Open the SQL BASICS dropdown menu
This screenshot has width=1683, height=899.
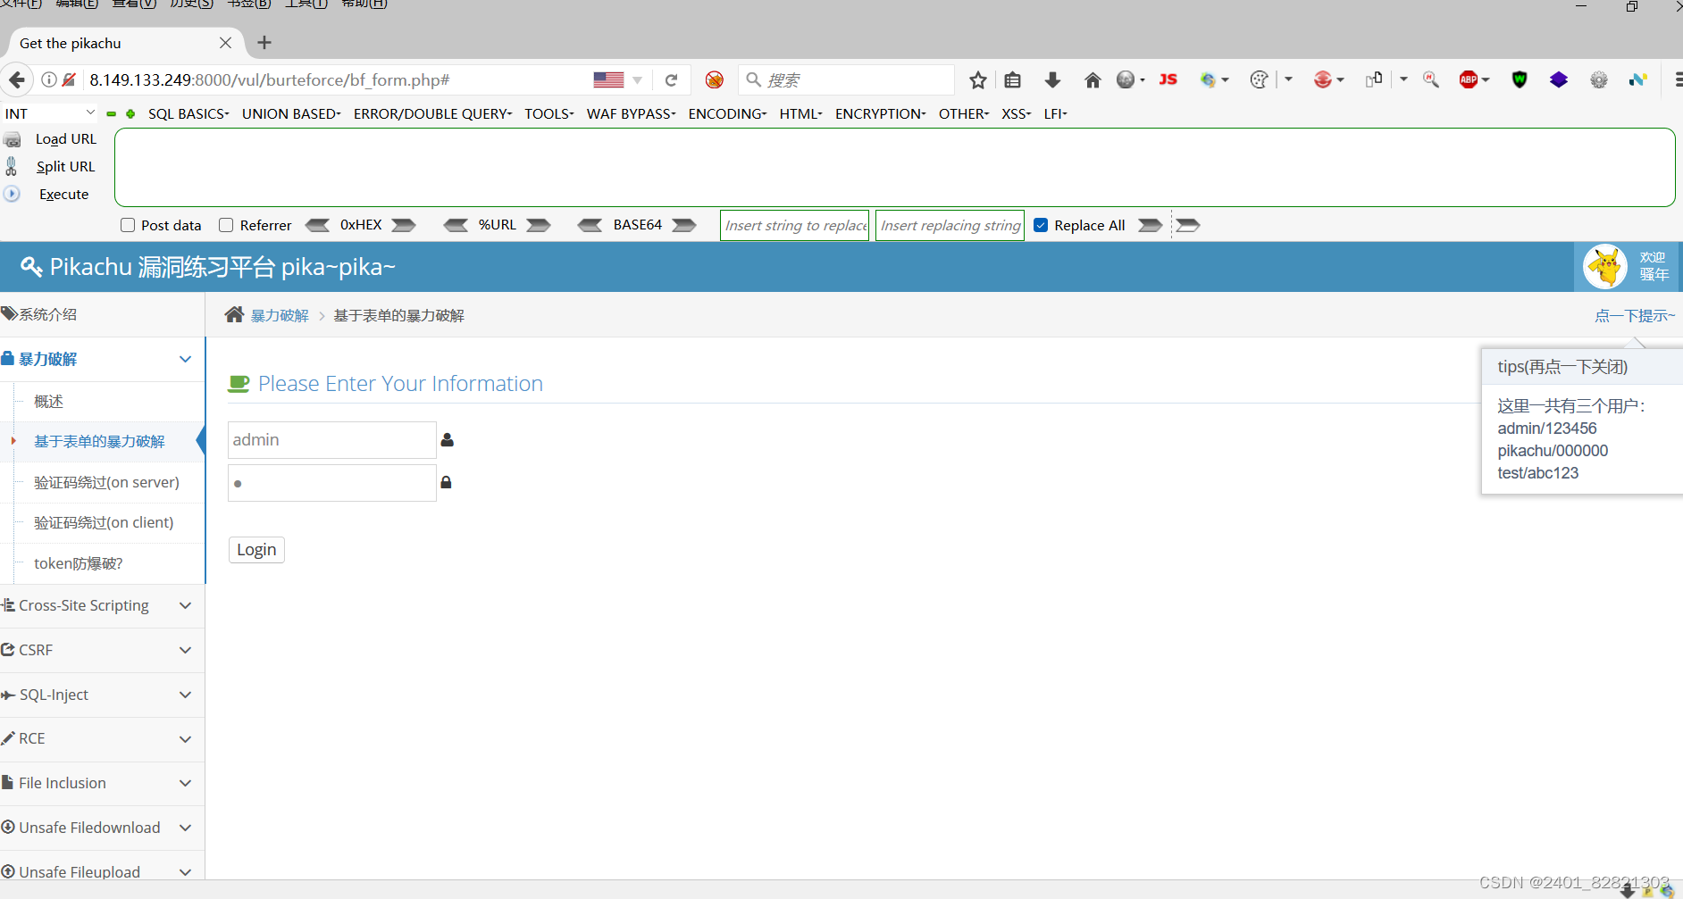click(188, 113)
